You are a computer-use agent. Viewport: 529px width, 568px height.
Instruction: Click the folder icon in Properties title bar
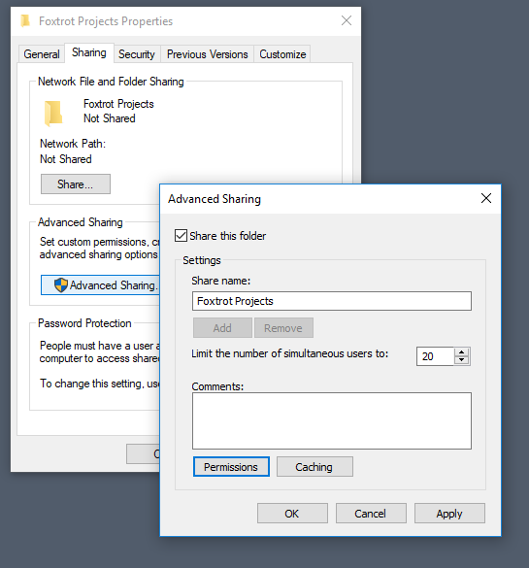coord(25,21)
